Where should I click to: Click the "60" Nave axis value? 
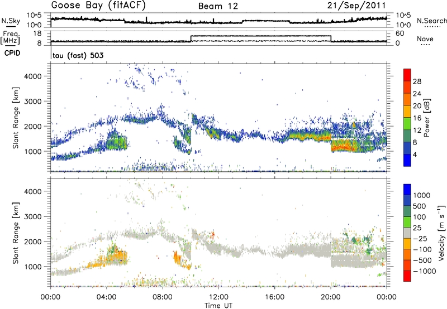(x=400, y=33)
